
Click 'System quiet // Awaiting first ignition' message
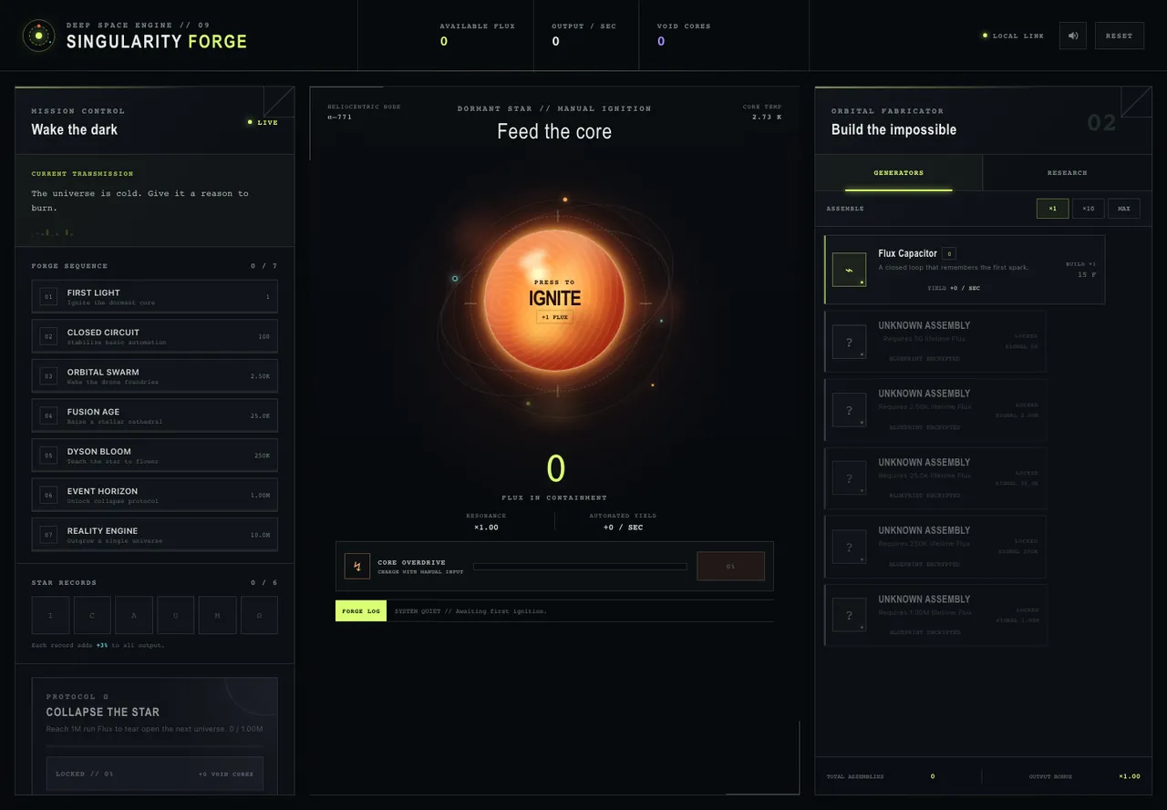pyautogui.click(x=470, y=611)
